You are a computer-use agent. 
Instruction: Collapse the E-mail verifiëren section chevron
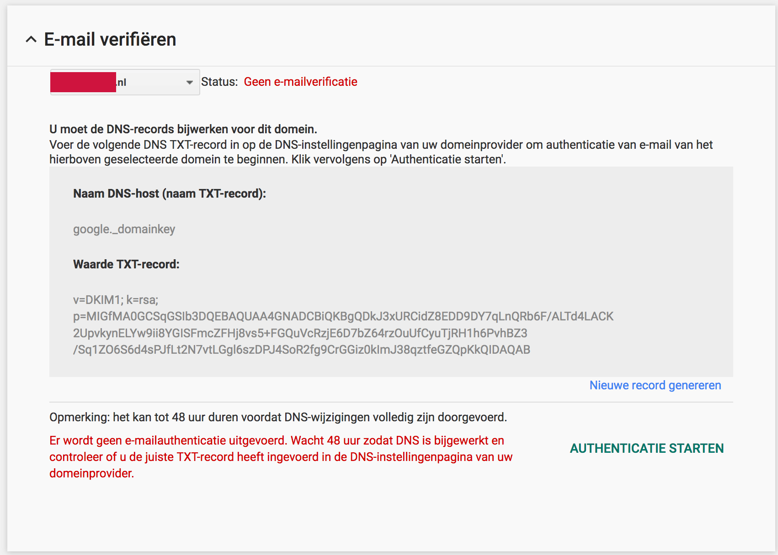coord(31,40)
